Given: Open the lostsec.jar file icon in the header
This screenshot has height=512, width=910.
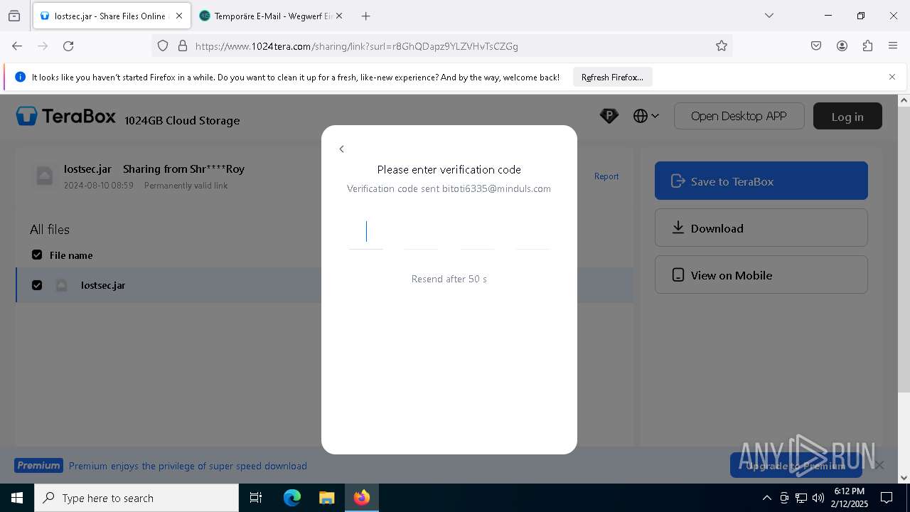Looking at the screenshot, I should tap(45, 176).
